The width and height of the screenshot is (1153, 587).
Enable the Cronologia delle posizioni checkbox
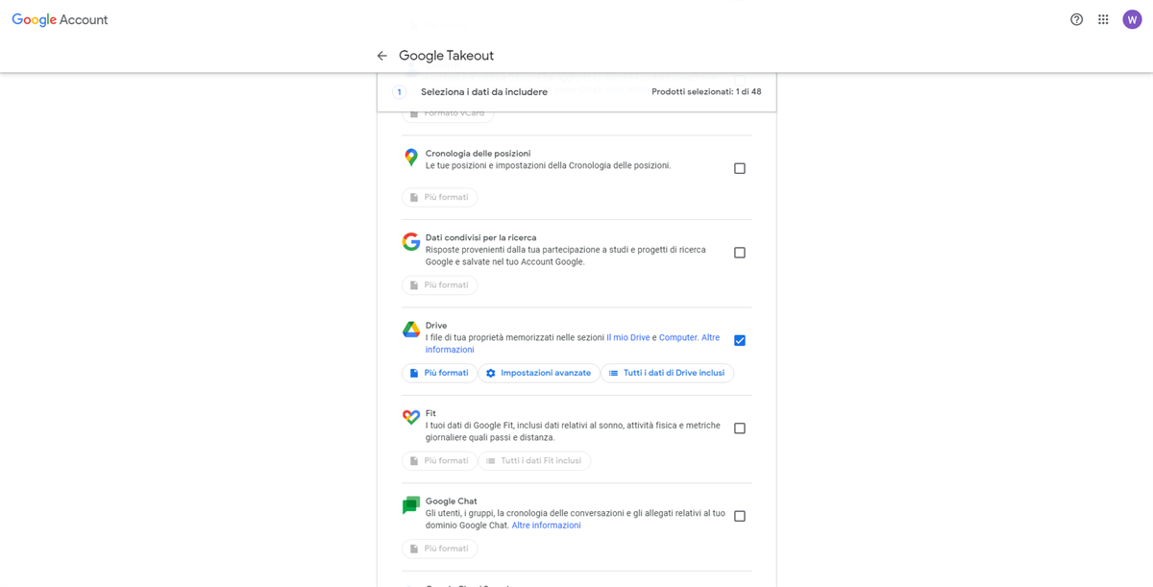[x=740, y=168]
